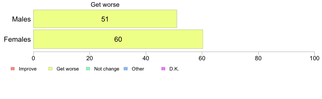Click the Improve legend label

28,69
